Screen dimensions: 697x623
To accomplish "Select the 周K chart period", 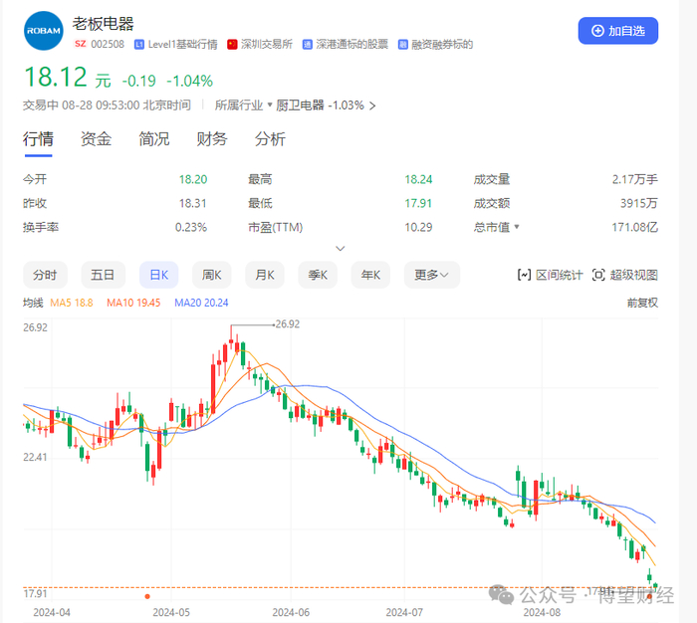I will (x=211, y=275).
